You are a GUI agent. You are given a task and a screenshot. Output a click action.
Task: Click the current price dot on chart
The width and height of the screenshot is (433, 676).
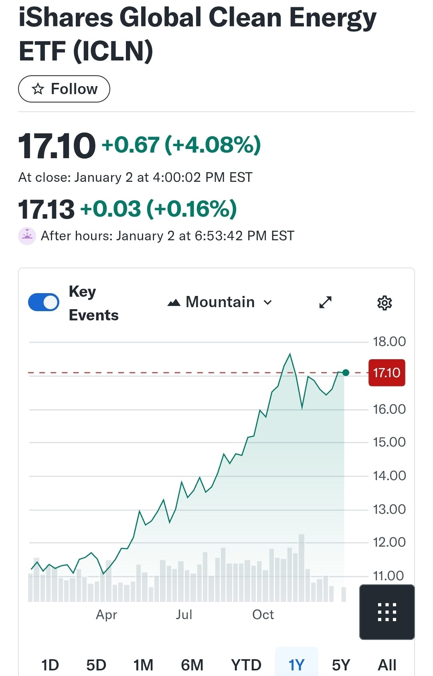[346, 373]
